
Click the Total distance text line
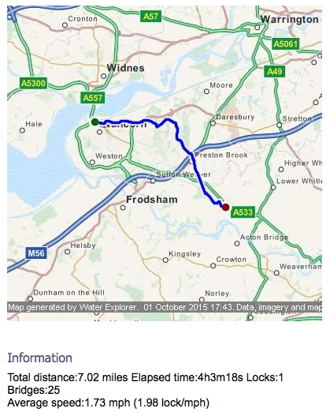145,377
